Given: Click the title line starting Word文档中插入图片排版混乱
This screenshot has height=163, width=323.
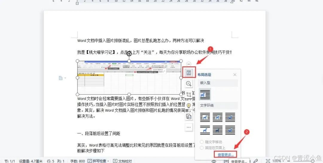Looking at the screenshot, I should [x=141, y=41].
